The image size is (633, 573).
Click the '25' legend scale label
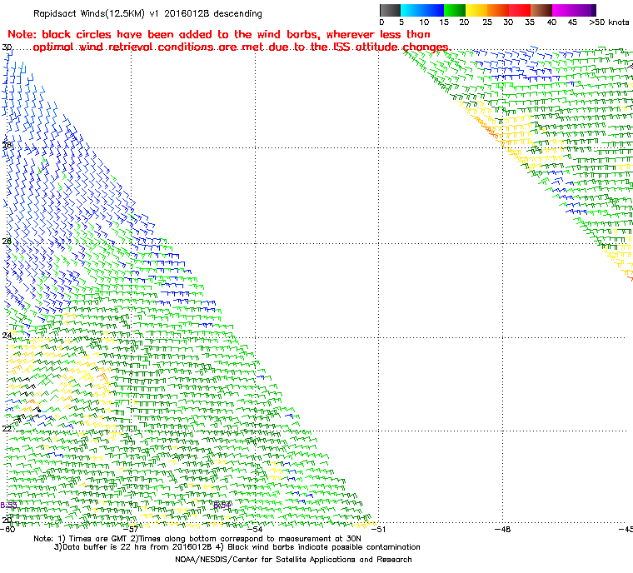(487, 22)
